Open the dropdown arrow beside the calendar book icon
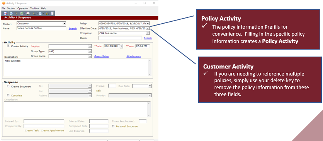The height and width of the screenshot is (141, 323). tap(31, 13)
